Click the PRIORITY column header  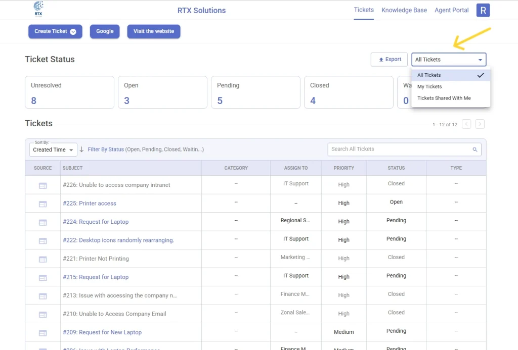[343, 168]
